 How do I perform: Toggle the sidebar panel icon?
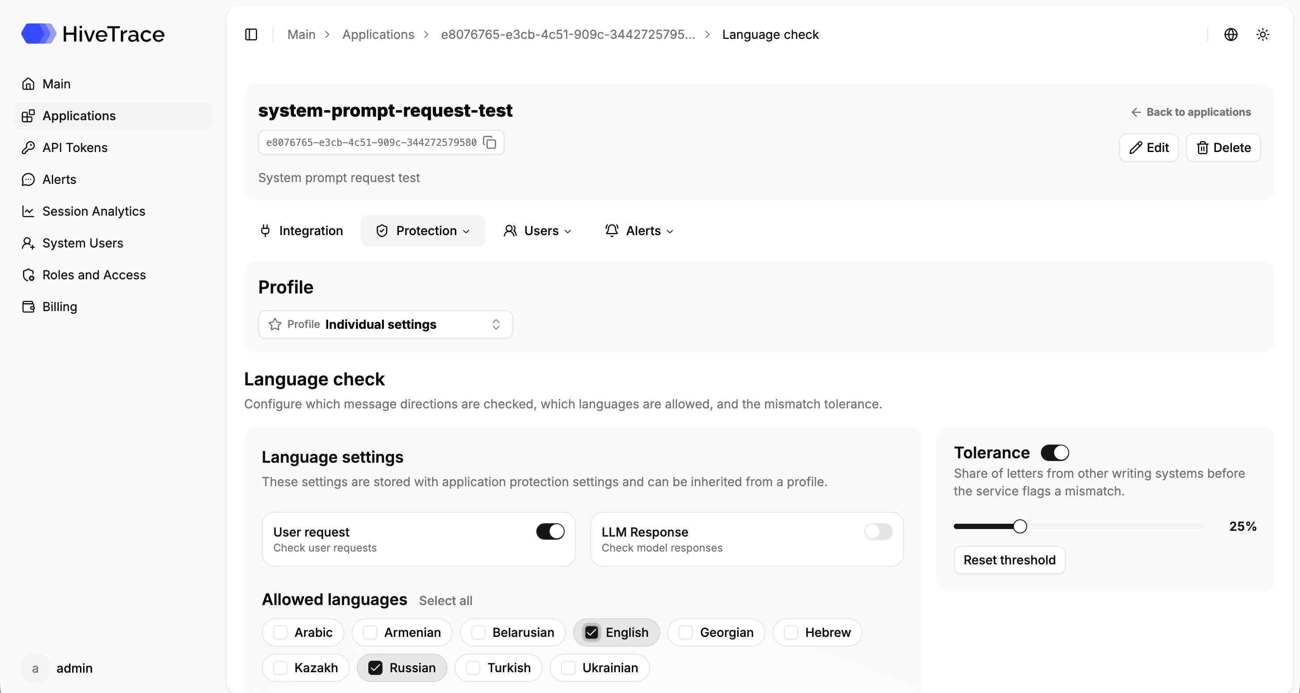[251, 34]
